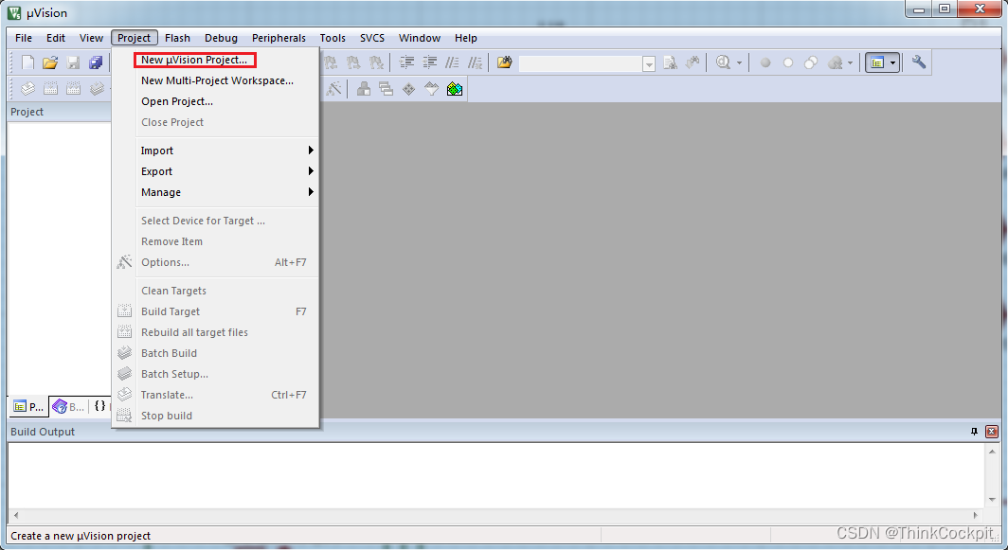Open the Window menu

(x=420, y=38)
